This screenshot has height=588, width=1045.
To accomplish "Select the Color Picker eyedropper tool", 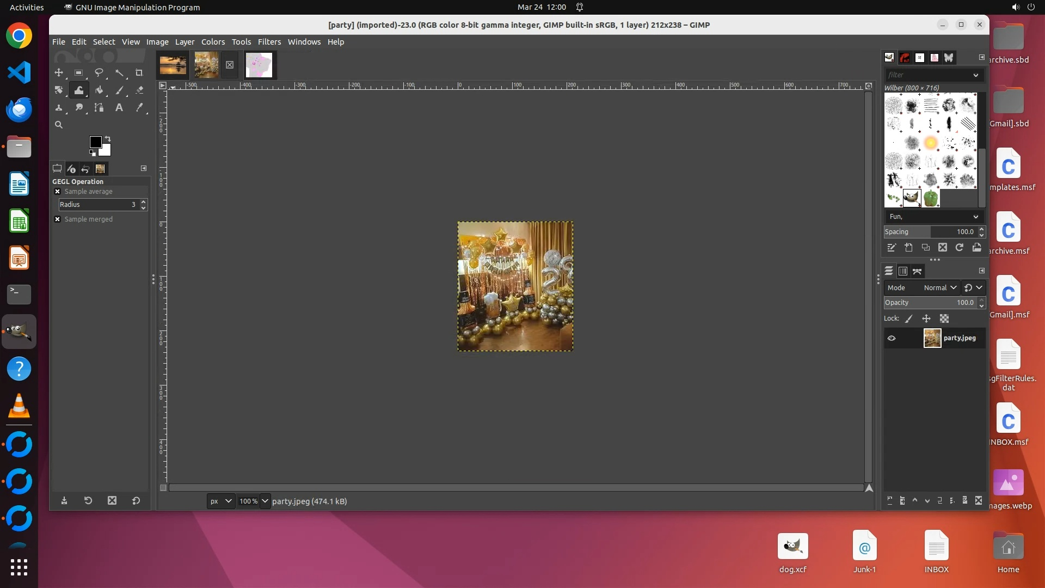I will coord(139,108).
